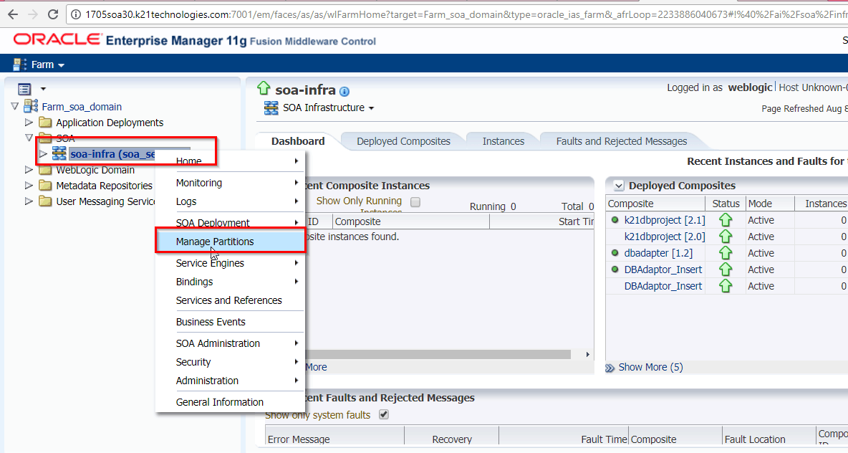The height and width of the screenshot is (453, 848).
Task: Click the scrollbar right arrow in instances table
Action: (587, 355)
